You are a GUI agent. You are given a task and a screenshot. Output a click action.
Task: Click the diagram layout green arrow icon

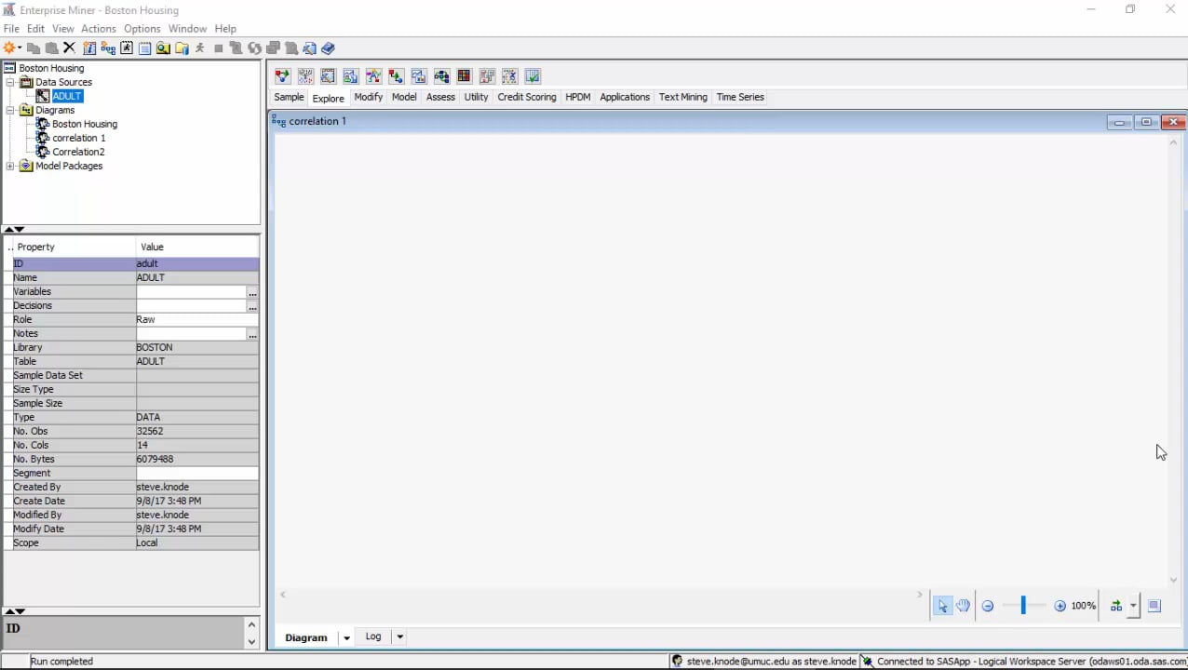click(x=1115, y=606)
